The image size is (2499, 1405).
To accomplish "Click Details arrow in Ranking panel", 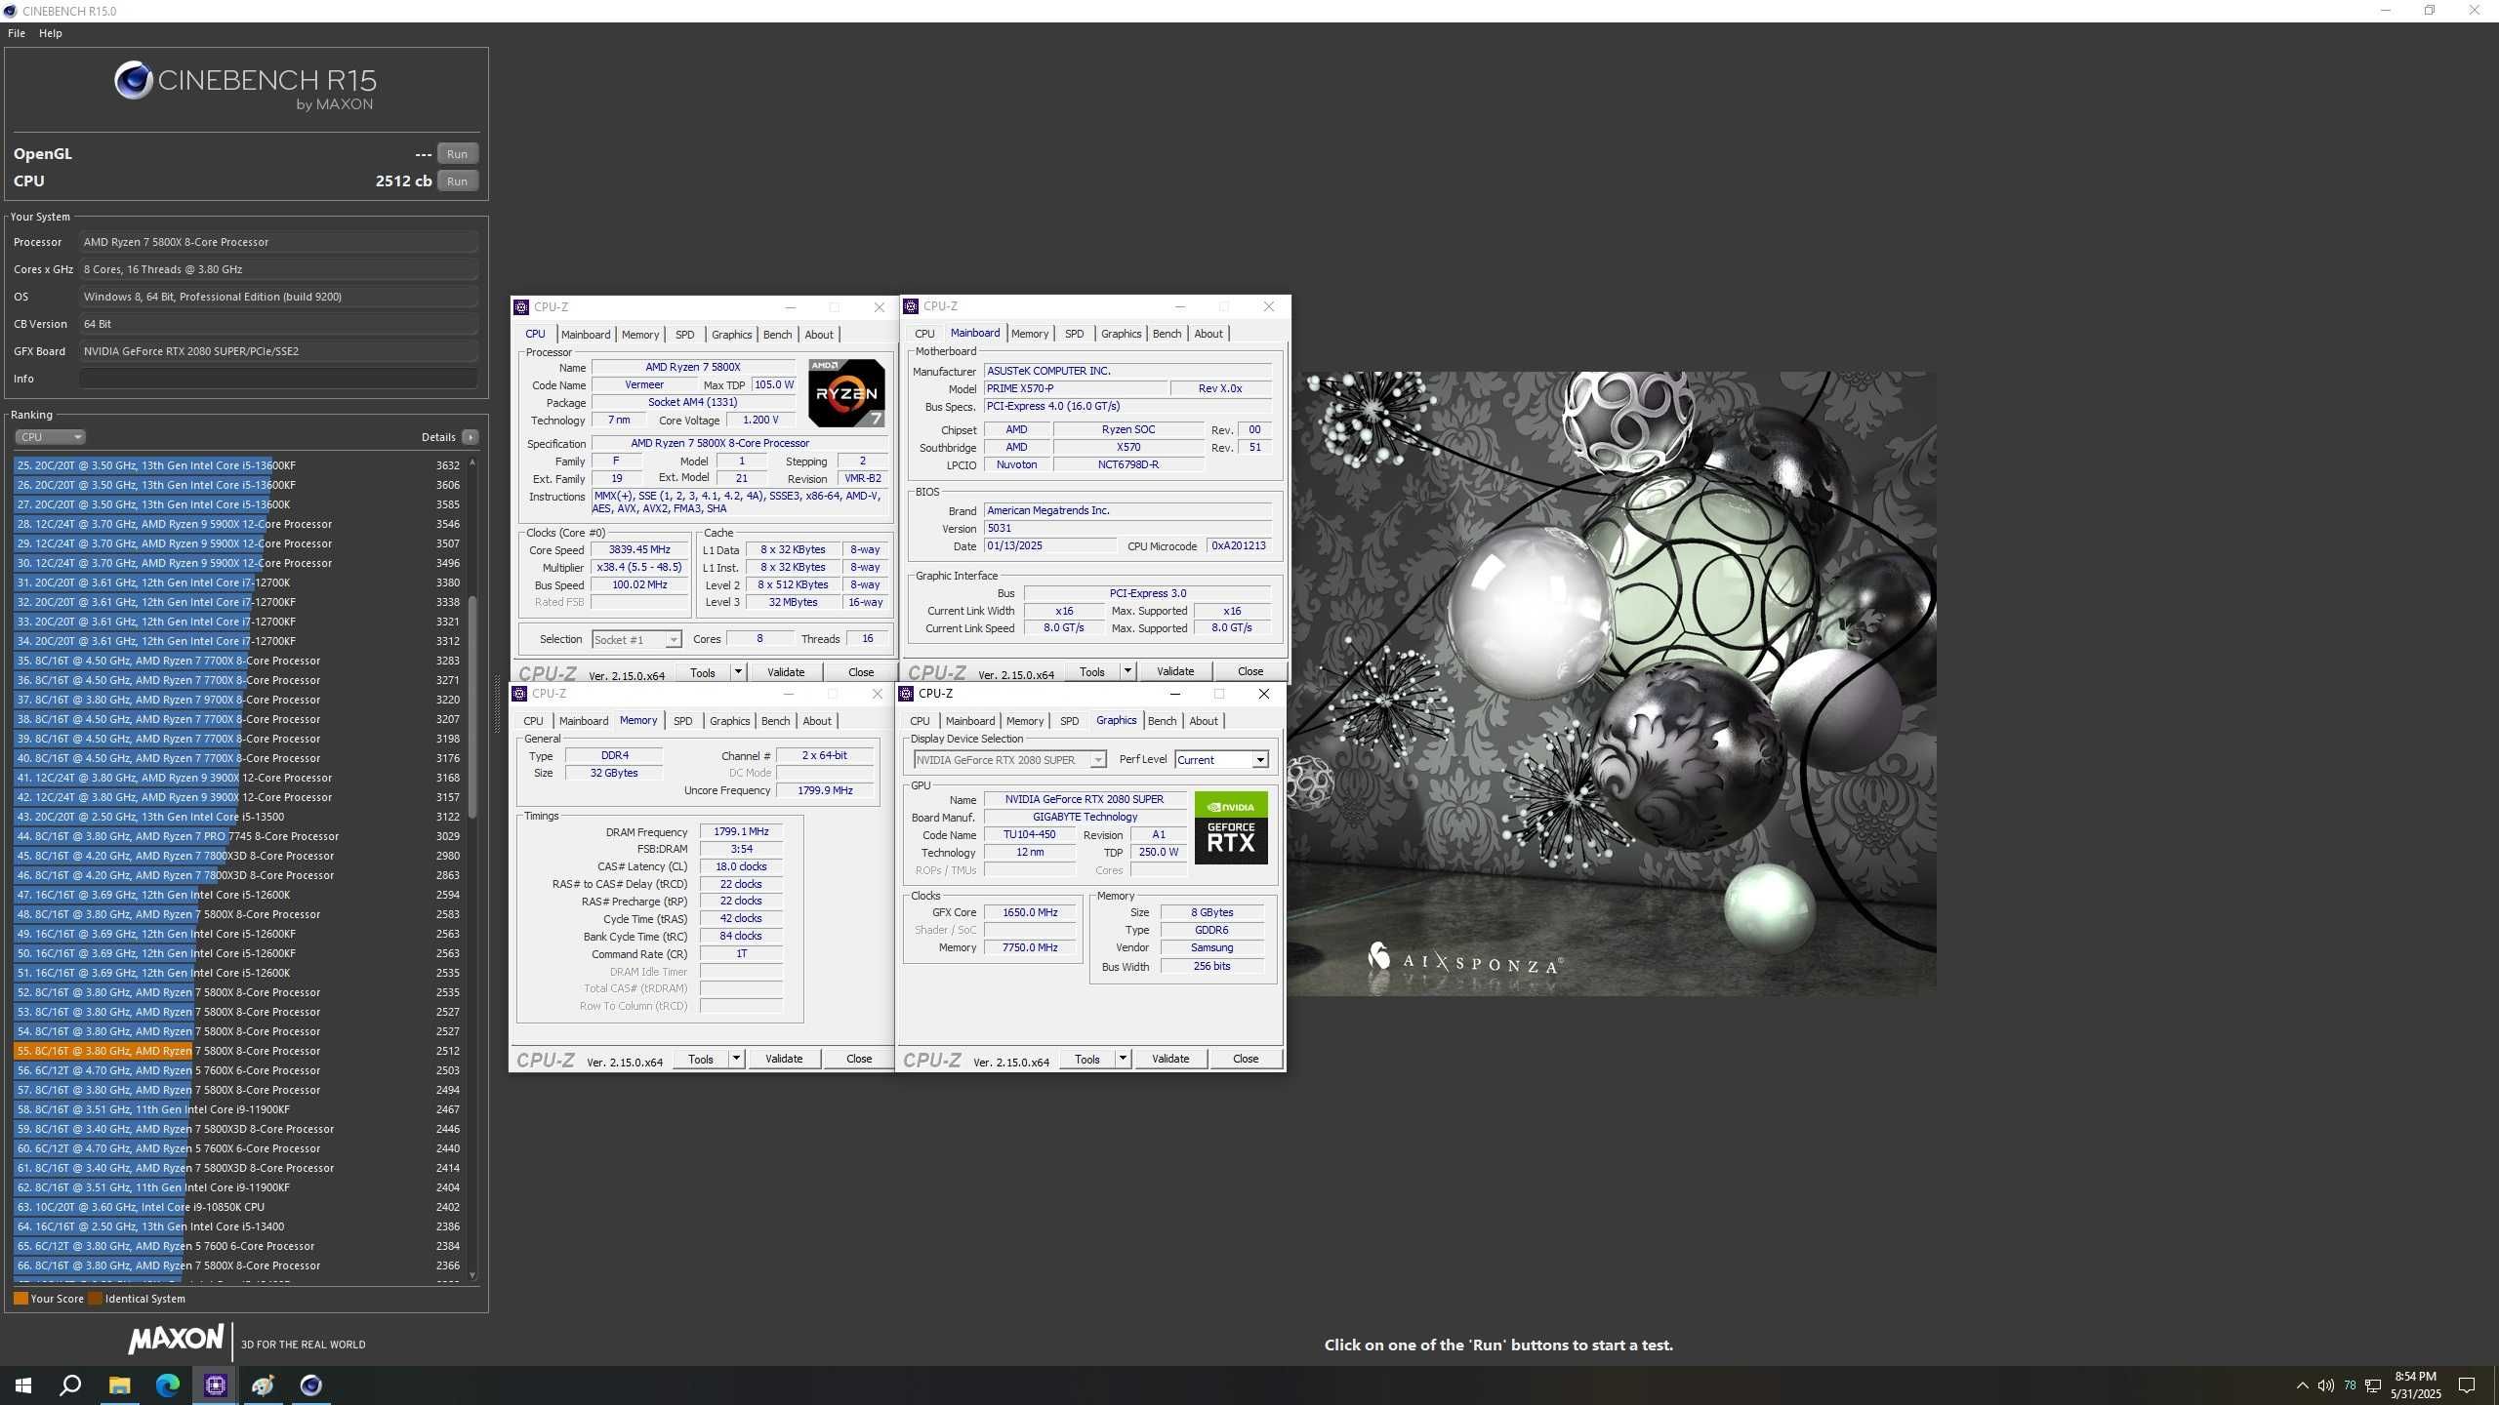I will tap(471, 437).
